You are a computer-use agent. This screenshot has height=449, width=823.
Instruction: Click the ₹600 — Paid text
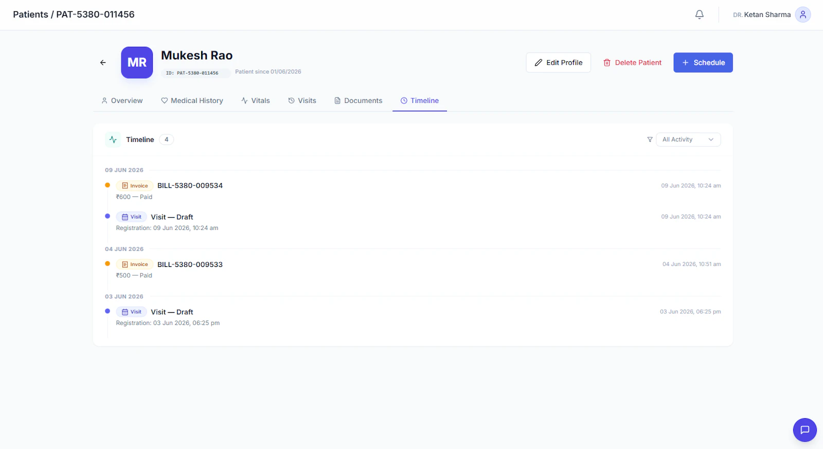134,197
